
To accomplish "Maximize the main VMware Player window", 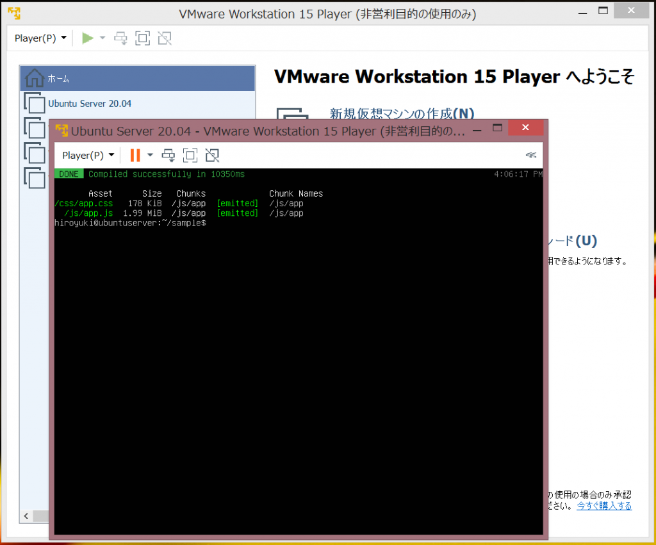I will click(x=603, y=11).
